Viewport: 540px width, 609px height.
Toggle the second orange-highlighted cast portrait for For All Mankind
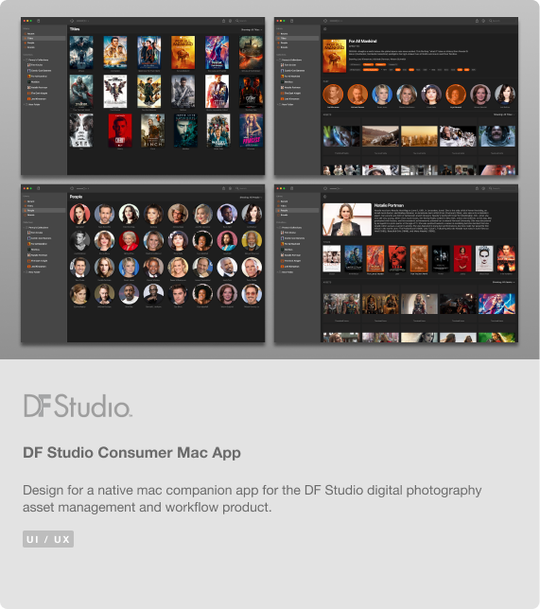coord(357,94)
